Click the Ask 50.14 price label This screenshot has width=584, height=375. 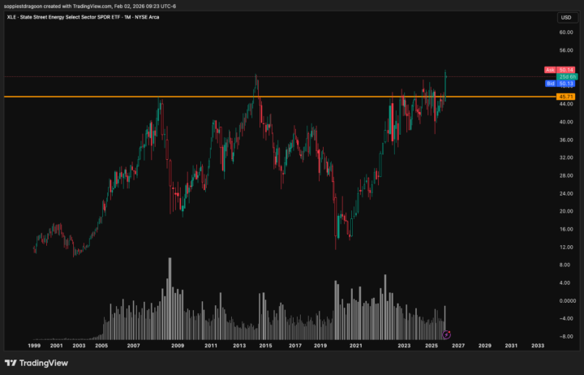click(560, 70)
